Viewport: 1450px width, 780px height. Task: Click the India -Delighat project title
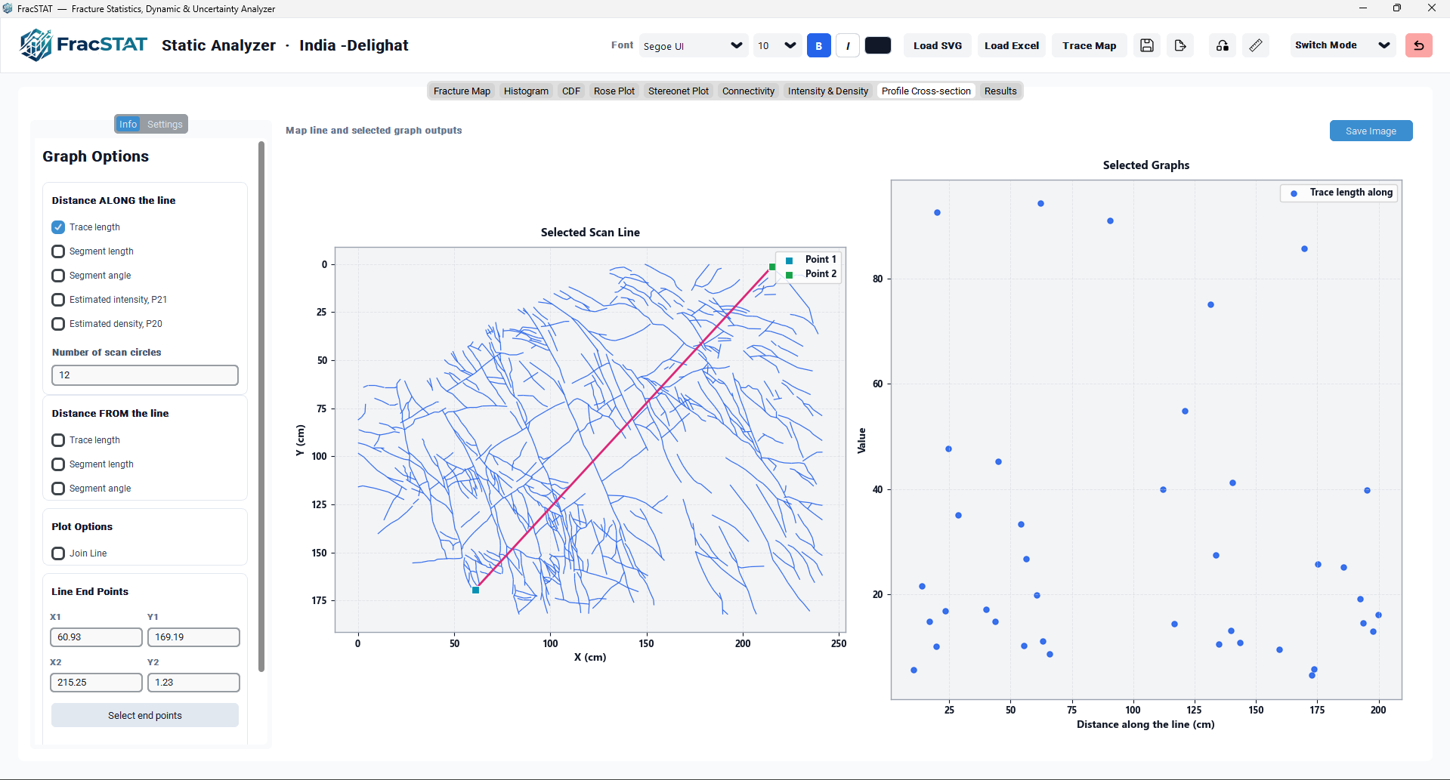click(354, 45)
